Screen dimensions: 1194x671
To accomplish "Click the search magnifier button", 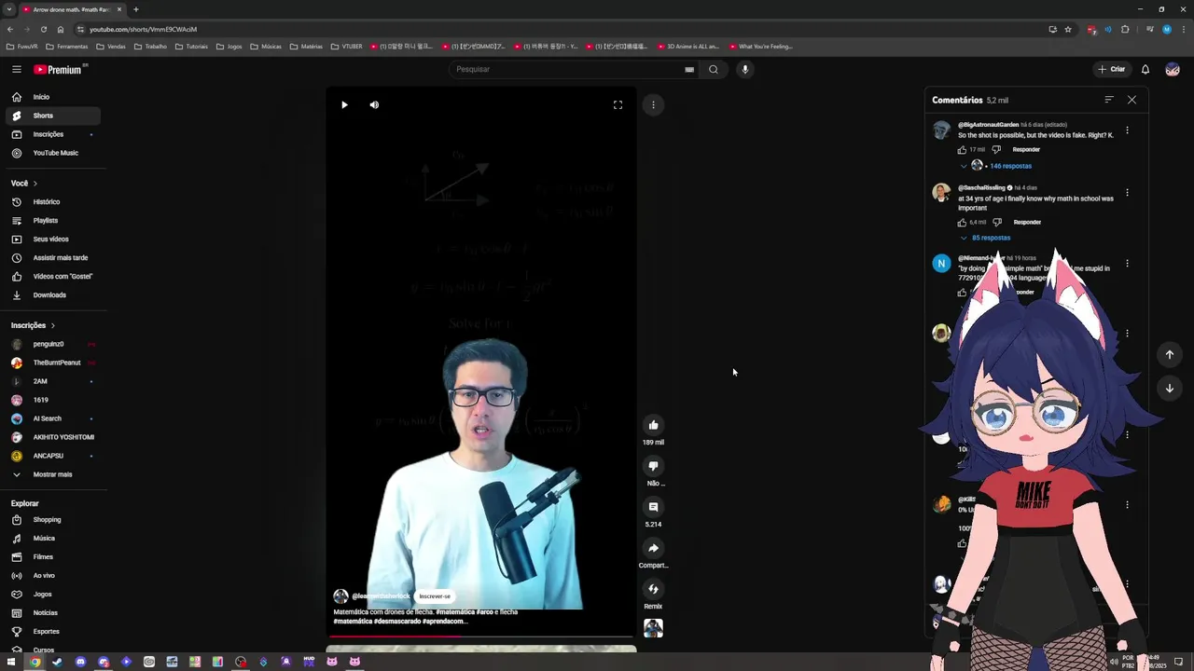I will click(x=714, y=69).
